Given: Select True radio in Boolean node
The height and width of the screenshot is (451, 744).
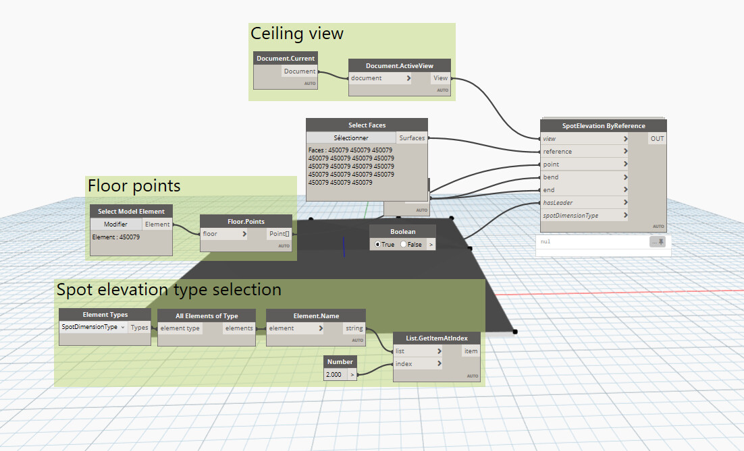Looking at the screenshot, I should click(377, 245).
